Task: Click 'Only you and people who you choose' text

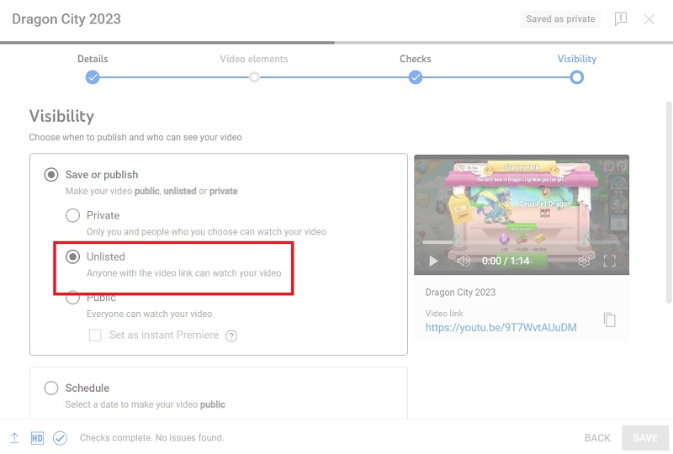Action: pos(206,232)
